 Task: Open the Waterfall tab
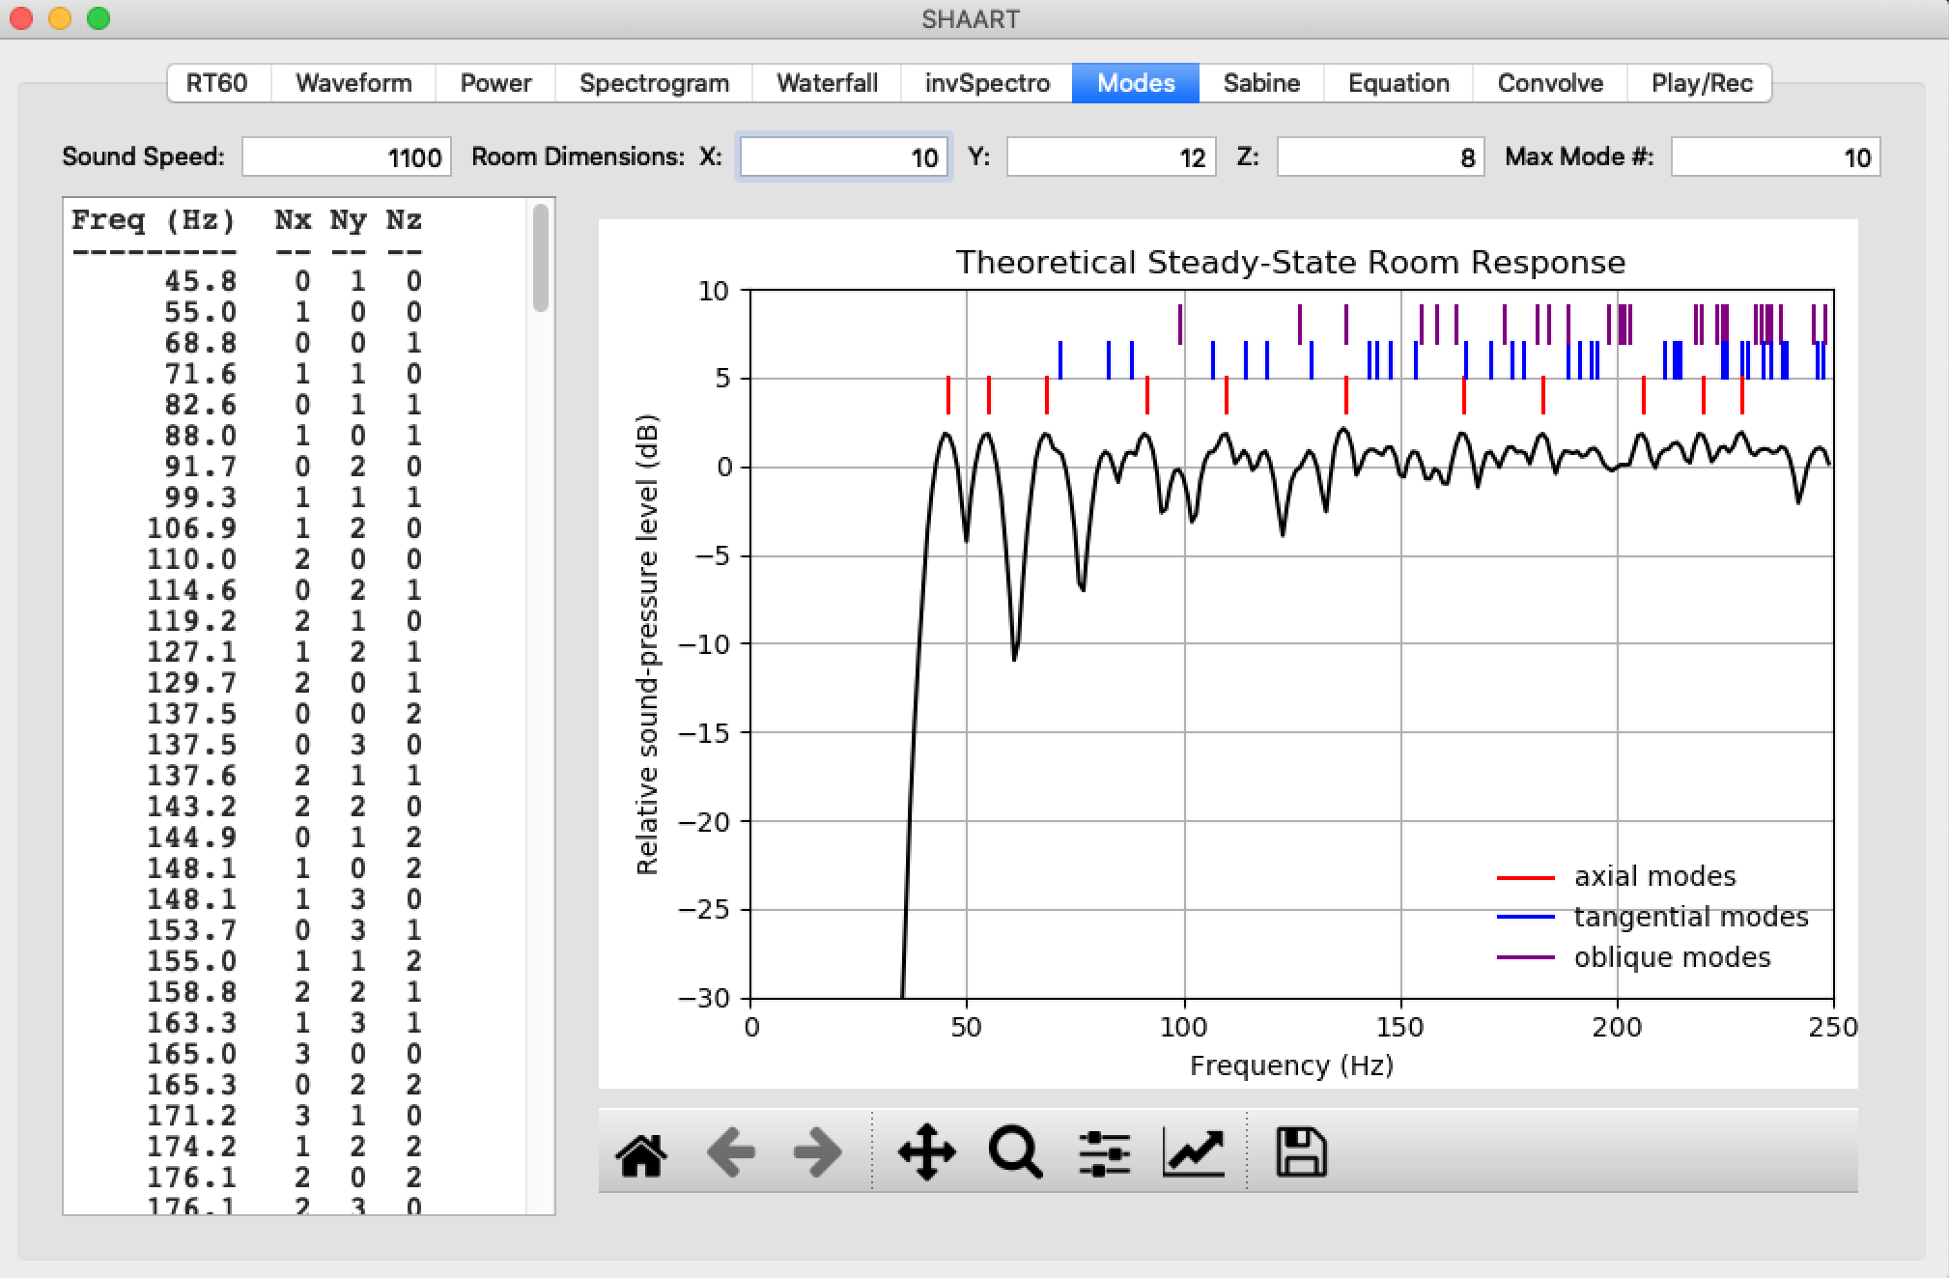(827, 83)
